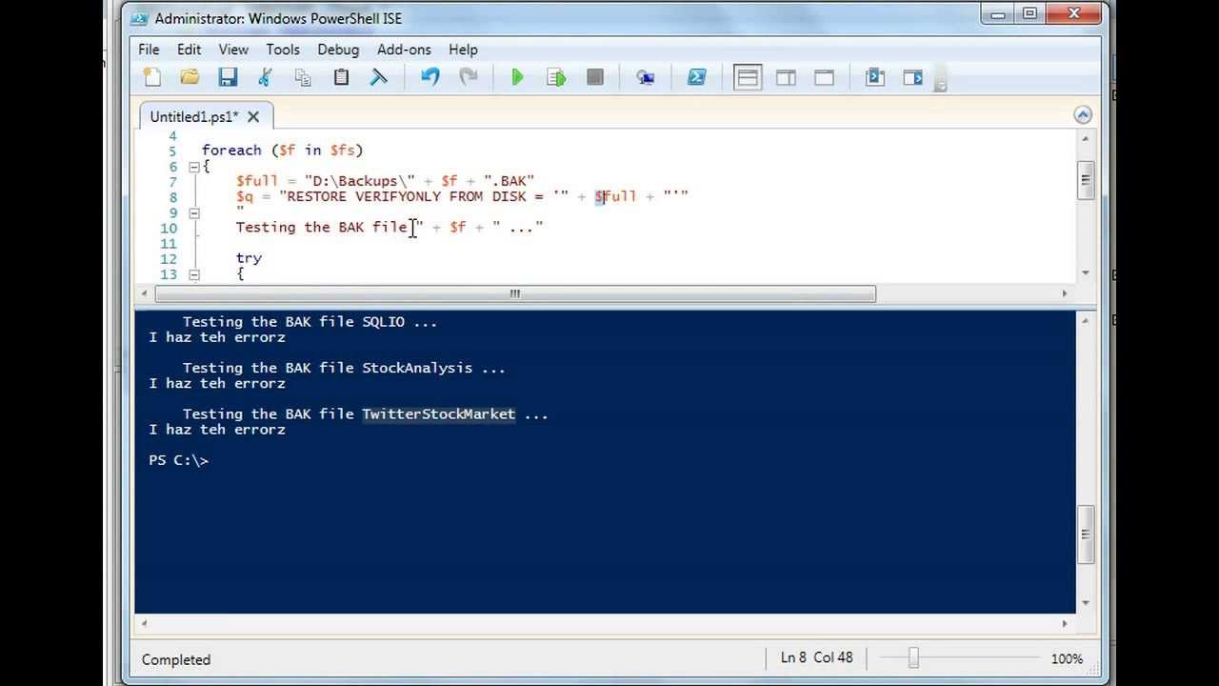Click the Paste clipboard icon

[341, 77]
